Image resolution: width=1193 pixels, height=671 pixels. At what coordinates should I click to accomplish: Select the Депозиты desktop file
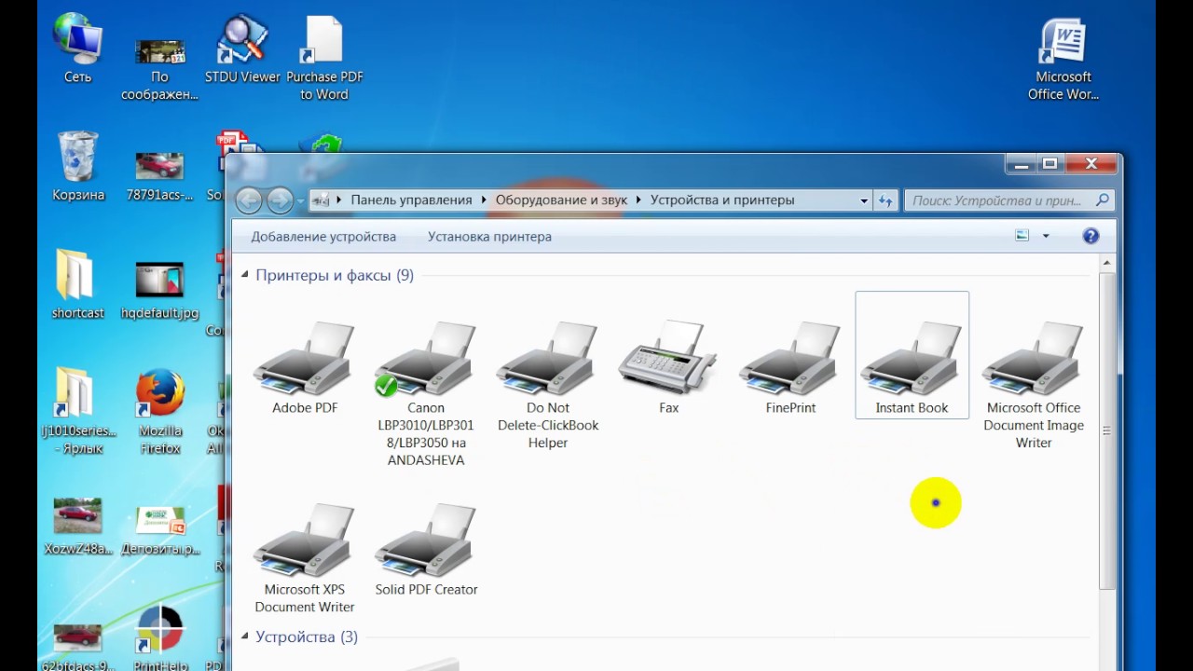click(x=159, y=529)
